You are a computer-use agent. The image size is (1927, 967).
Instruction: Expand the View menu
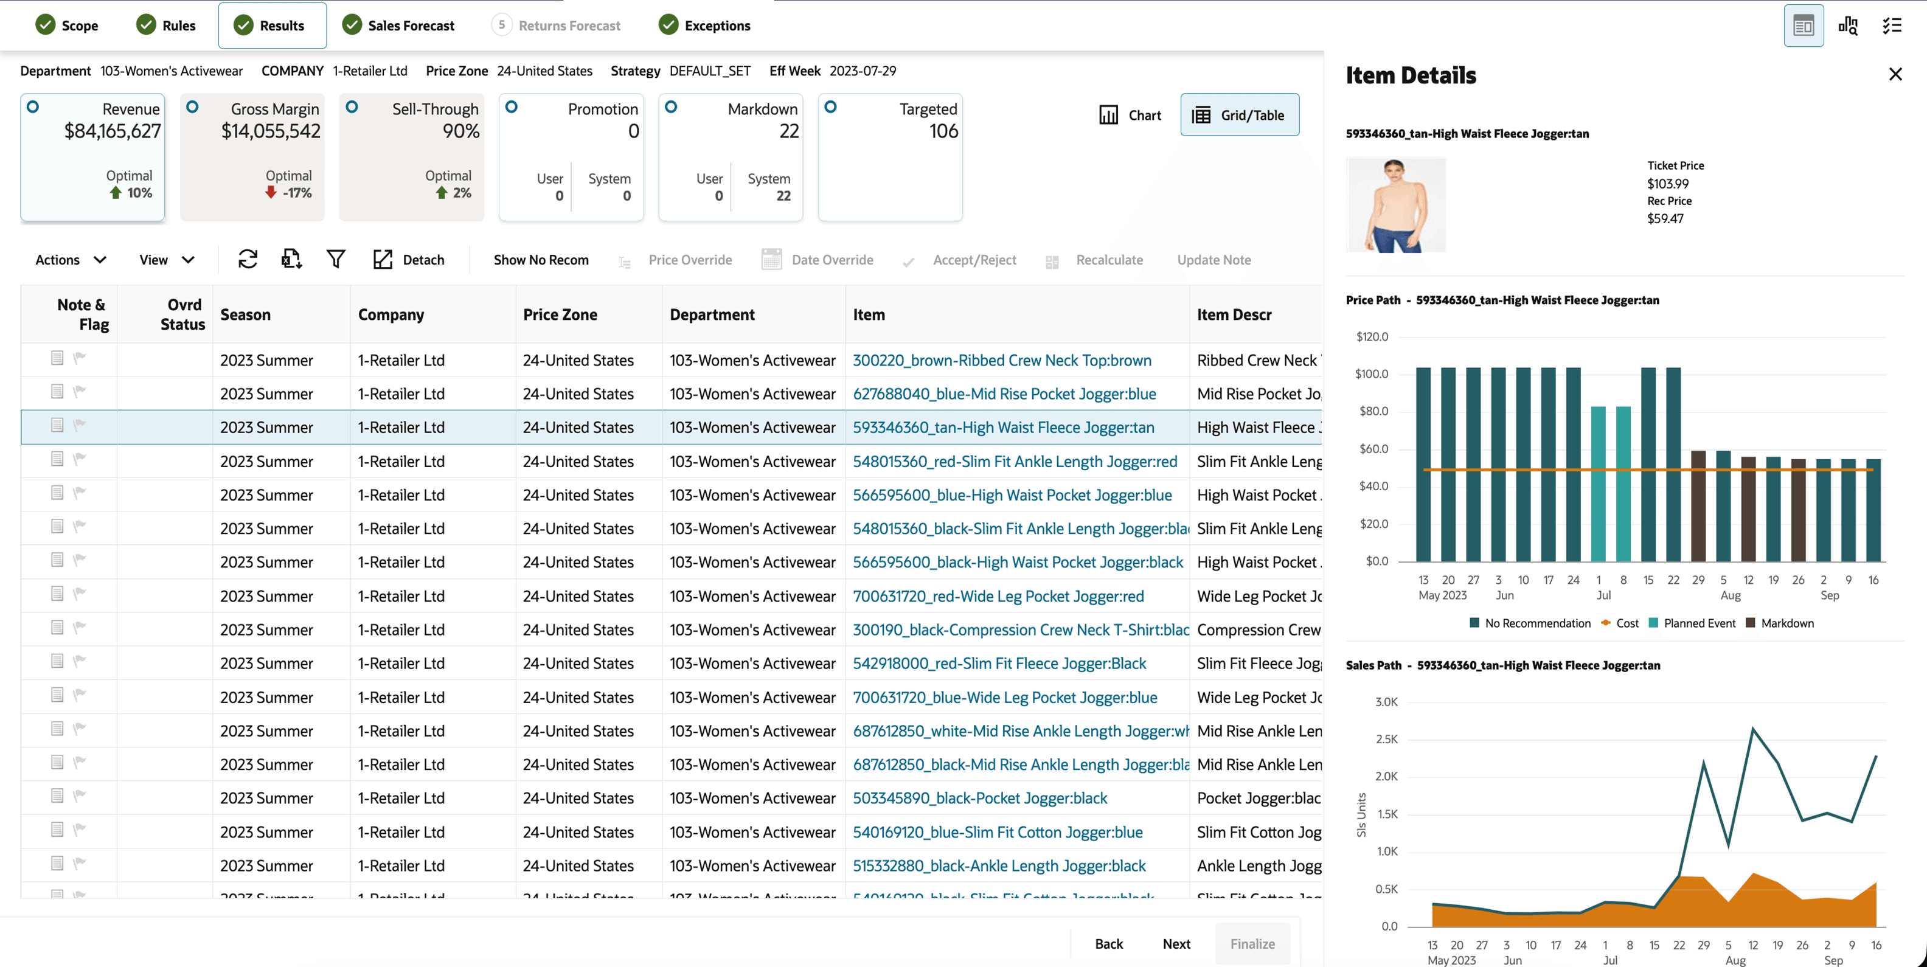pyautogui.click(x=165, y=260)
